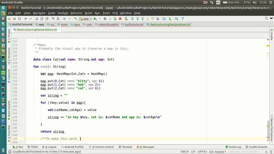Open the Version Control tool window
Image resolution: width=274 pixels, height=154 pixels.
pos(101,147)
